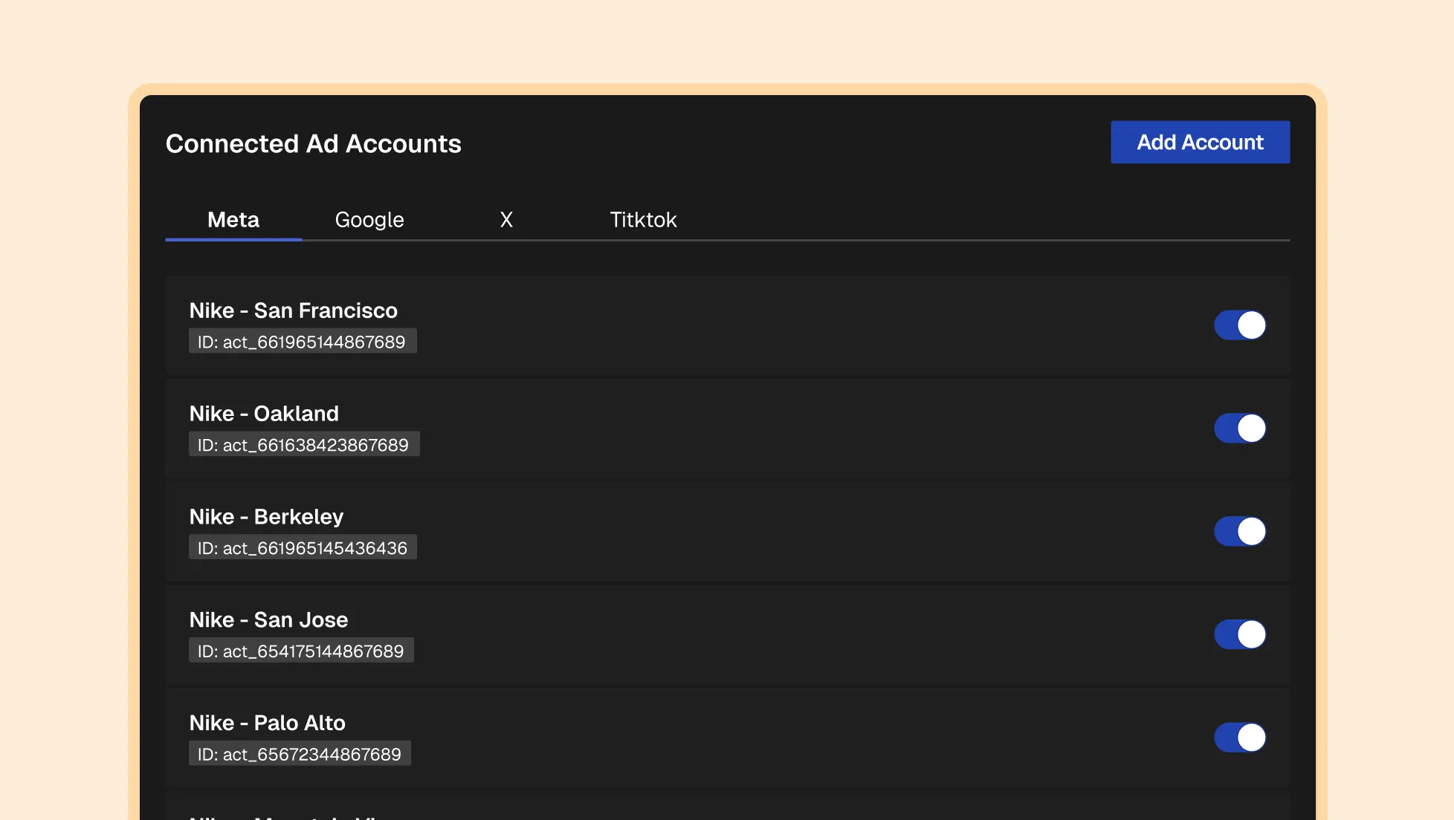Viewport: 1454px width, 820px height.
Task: Click the Nike - Berkeley account name
Action: (x=266, y=517)
